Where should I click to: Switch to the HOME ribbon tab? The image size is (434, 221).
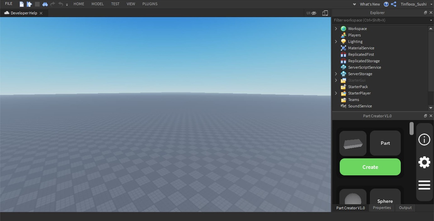tap(79, 4)
